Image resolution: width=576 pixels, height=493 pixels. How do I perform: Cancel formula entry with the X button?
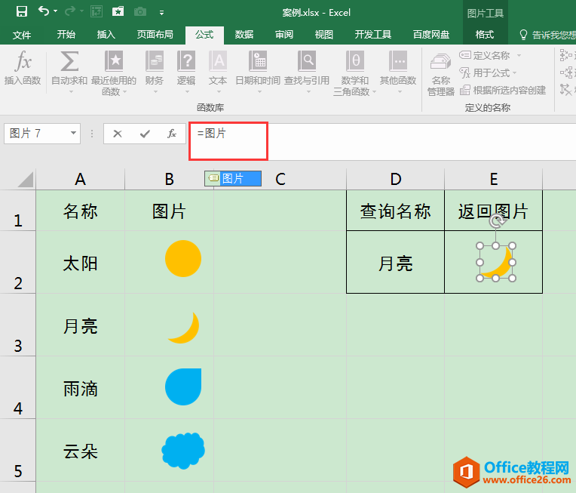coord(117,134)
